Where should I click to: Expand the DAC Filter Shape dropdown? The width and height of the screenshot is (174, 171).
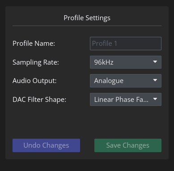coord(126,100)
